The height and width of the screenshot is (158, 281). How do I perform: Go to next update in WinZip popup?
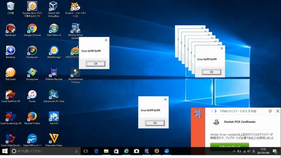pyautogui.click(x=216, y=111)
